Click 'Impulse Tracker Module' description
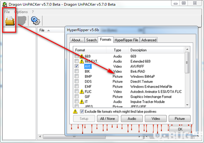 (148, 102)
